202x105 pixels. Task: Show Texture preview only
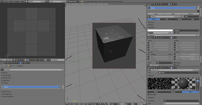point(156,92)
